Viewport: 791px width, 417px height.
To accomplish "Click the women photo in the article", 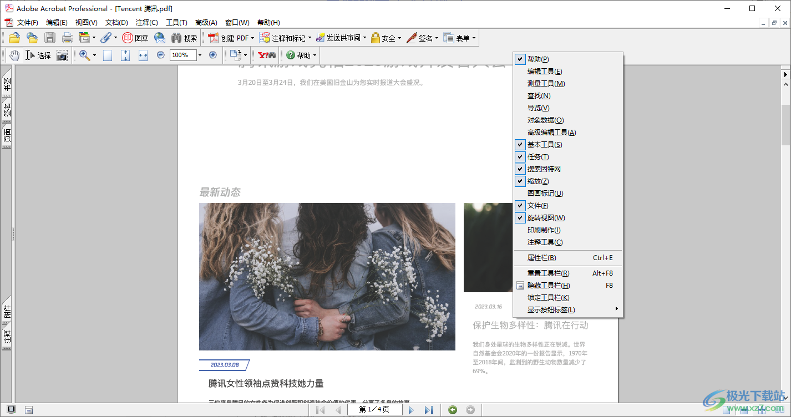I will [327, 277].
